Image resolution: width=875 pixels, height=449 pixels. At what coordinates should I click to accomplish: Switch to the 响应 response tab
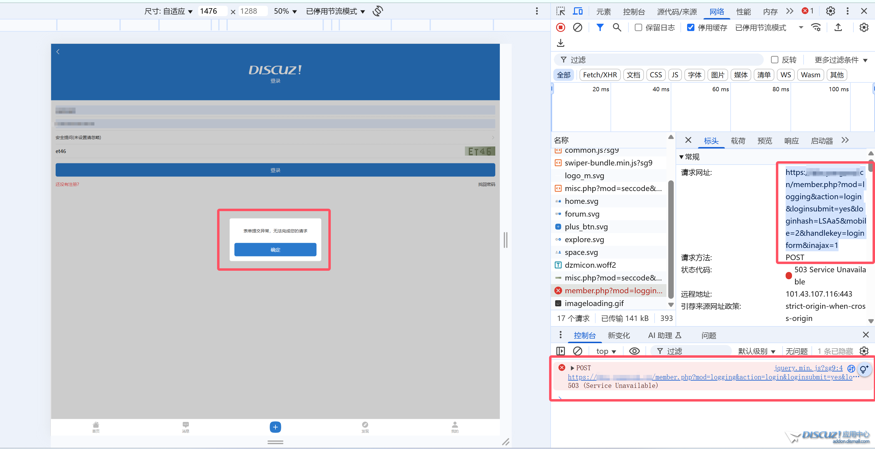(x=791, y=141)
